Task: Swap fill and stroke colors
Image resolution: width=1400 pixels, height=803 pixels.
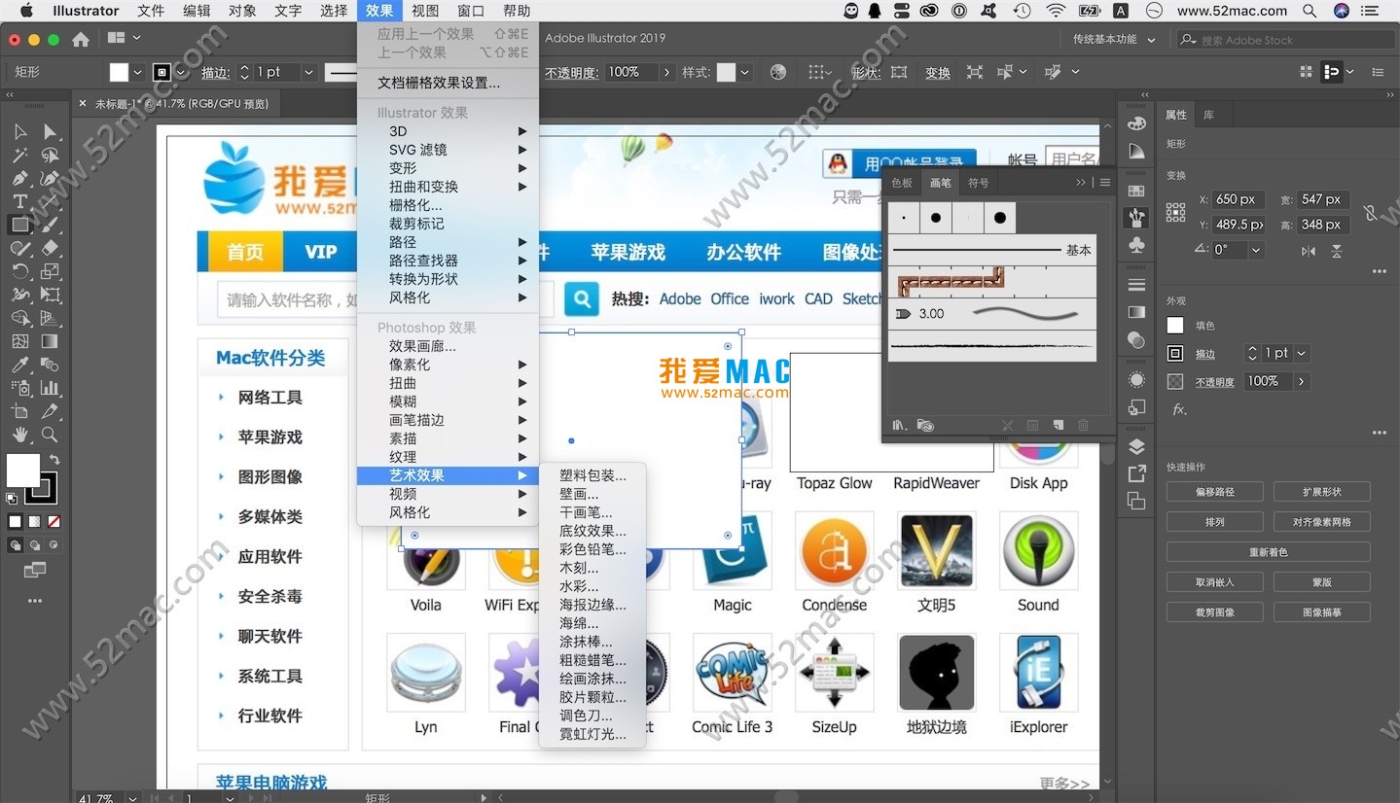Action: point(54,459)
